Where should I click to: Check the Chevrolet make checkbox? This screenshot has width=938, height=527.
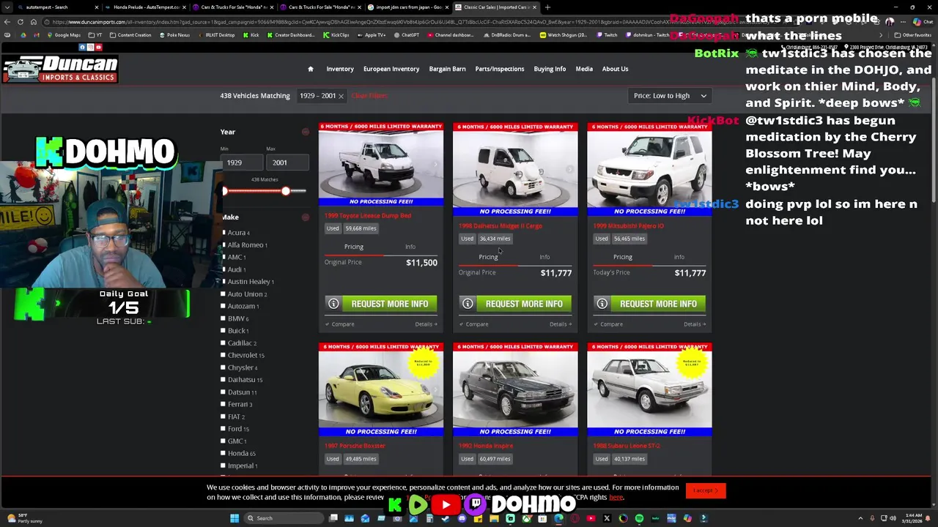click(x=224, y=355)
